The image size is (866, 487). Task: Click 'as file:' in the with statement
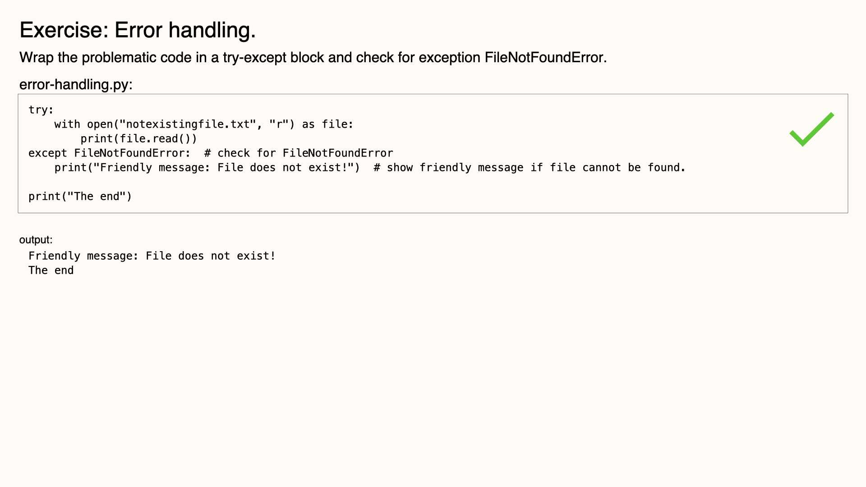click(x=328, y=124)
